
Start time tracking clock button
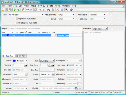pos(49,65)
